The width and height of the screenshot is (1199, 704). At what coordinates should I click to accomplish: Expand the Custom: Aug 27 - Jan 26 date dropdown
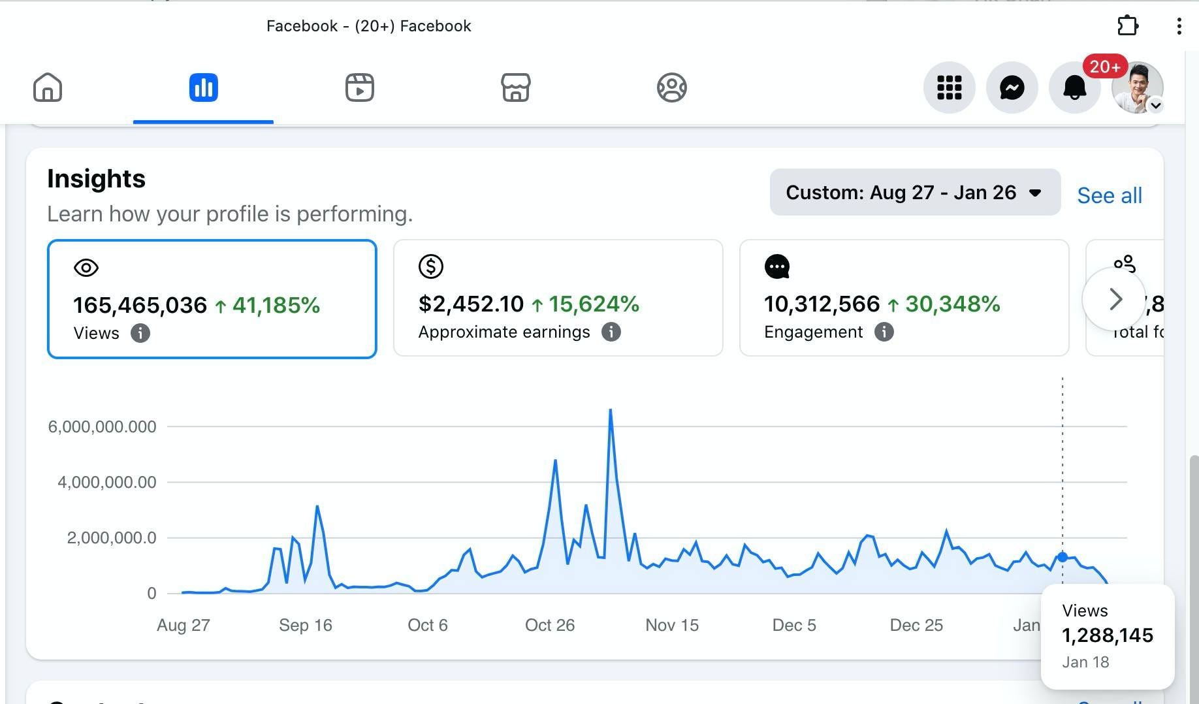coord(915,192)
